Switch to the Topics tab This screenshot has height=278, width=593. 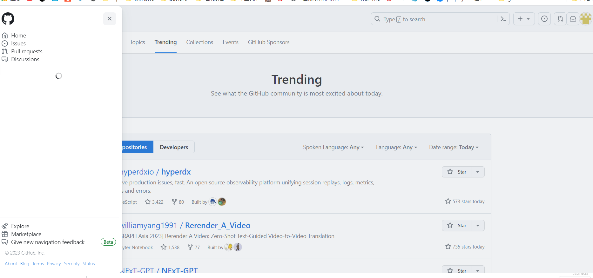pyautogui.click(x=138, y=42)
